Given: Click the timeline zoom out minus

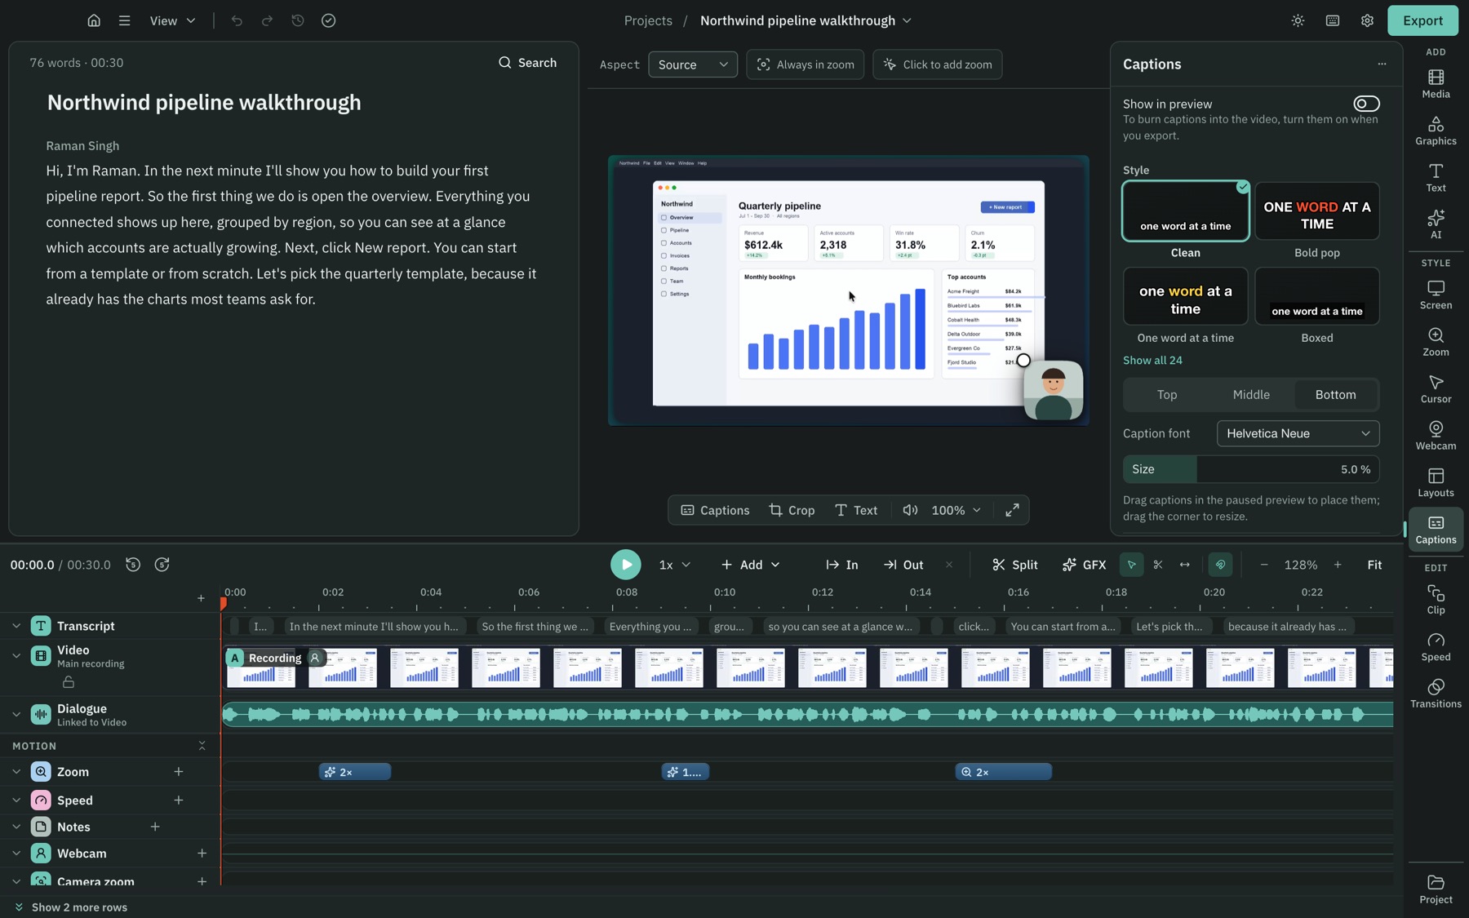Looking at the screenshot, I should click(1263, 565).
